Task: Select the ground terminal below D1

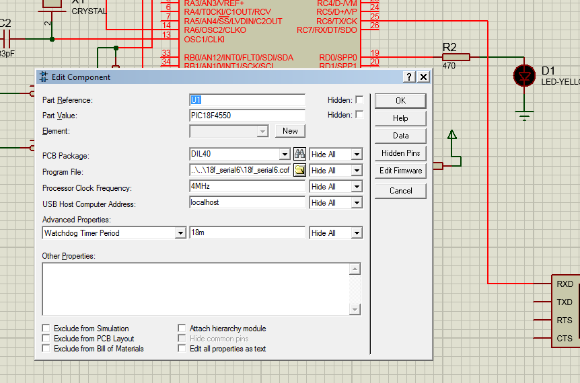Action: (524, 115)
